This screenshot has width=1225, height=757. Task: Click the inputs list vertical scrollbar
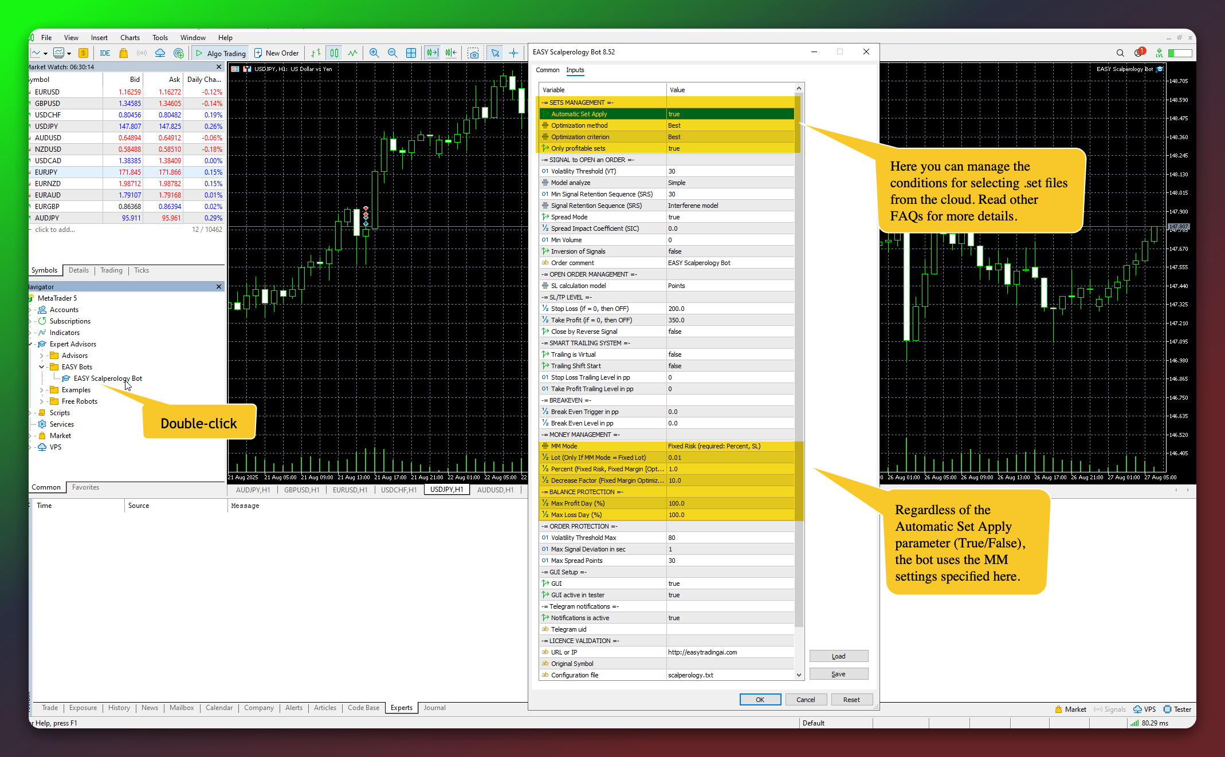point(799,366)
